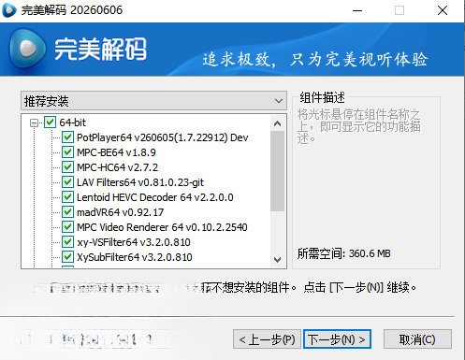Minimize the installer window
Image resolution: width=465 pixels, height=360 pixels.
click(x=357, y=10)
